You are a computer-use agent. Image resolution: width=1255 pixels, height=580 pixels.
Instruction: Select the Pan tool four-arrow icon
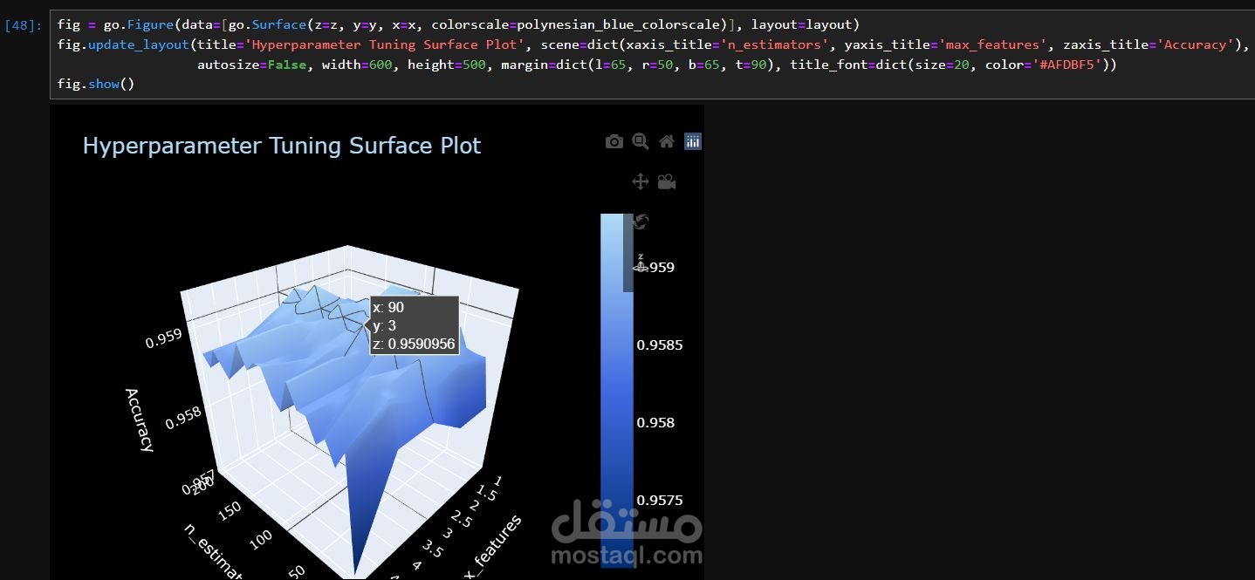[640, 181]
